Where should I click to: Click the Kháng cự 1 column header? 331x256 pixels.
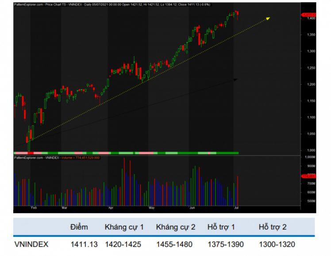coord(124,227)
